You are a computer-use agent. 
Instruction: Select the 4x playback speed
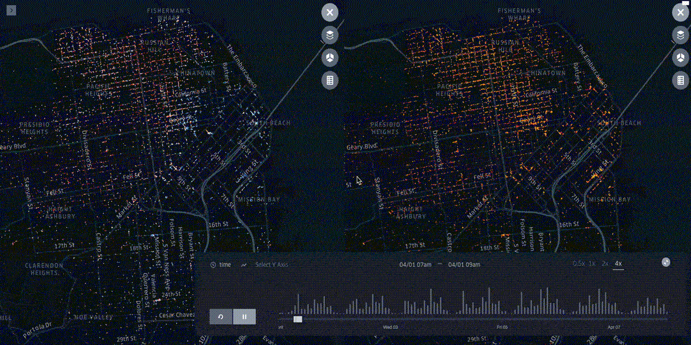point(618,263)
